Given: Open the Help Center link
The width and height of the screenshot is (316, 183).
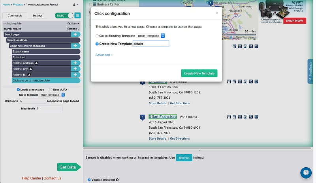Looking at the screenshot, I should (x=32, y=178).
